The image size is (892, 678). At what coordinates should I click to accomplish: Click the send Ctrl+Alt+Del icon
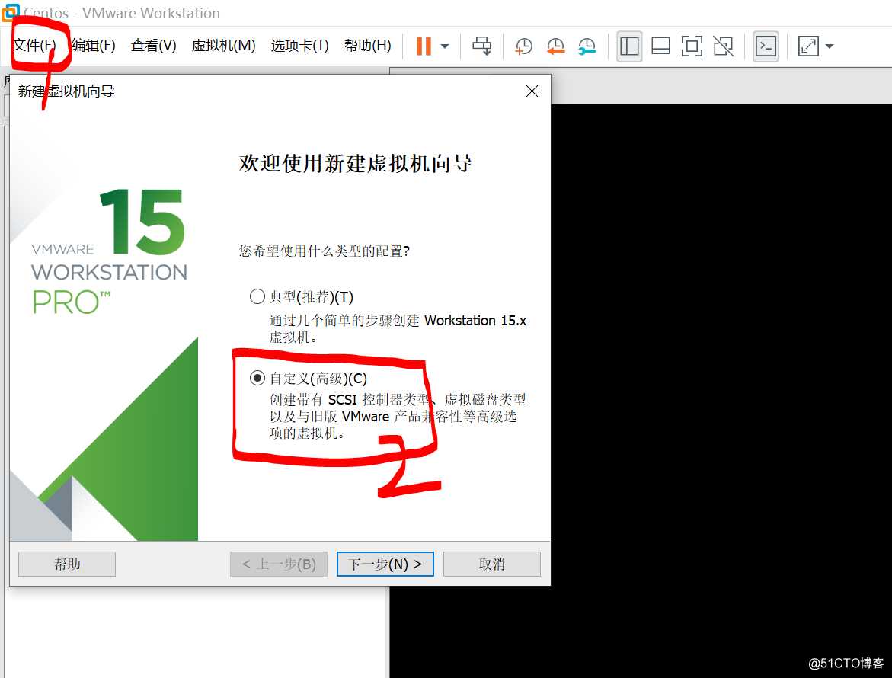click(x=482, y=46)
